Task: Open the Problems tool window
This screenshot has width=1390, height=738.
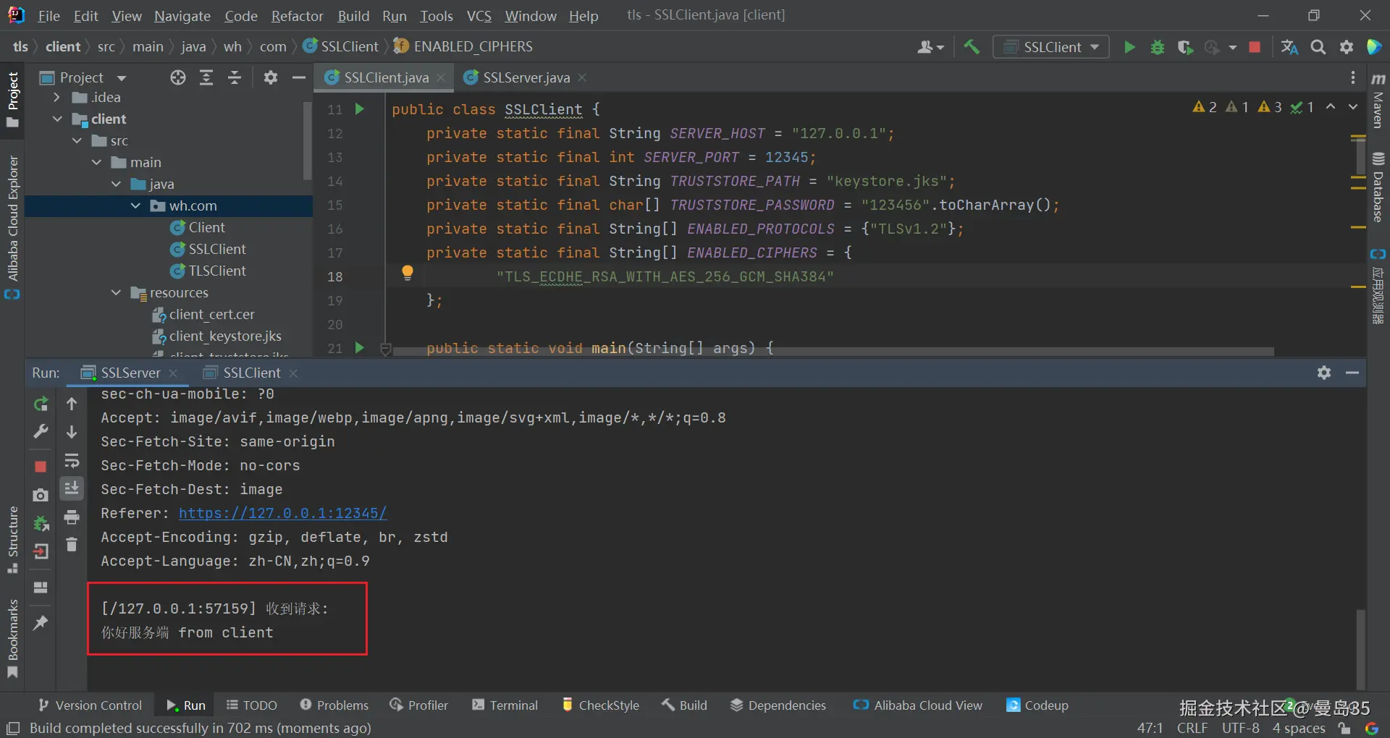Action: coord(334,705)
